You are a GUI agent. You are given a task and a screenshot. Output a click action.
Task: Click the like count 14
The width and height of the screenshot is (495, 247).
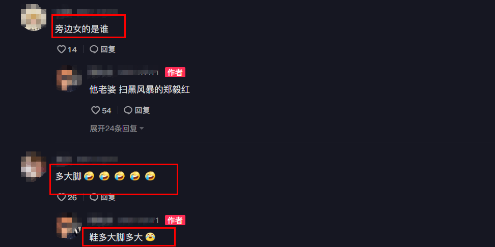pyautogui.click(x=72, y=50)
